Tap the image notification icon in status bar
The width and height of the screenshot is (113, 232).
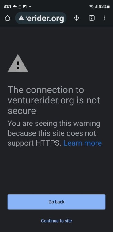pyautogui.click(x=25, y=6)
